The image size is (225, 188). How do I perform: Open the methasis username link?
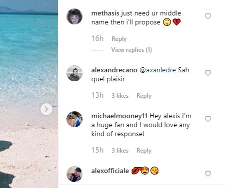pyautogui.click(x=105, y=13)
